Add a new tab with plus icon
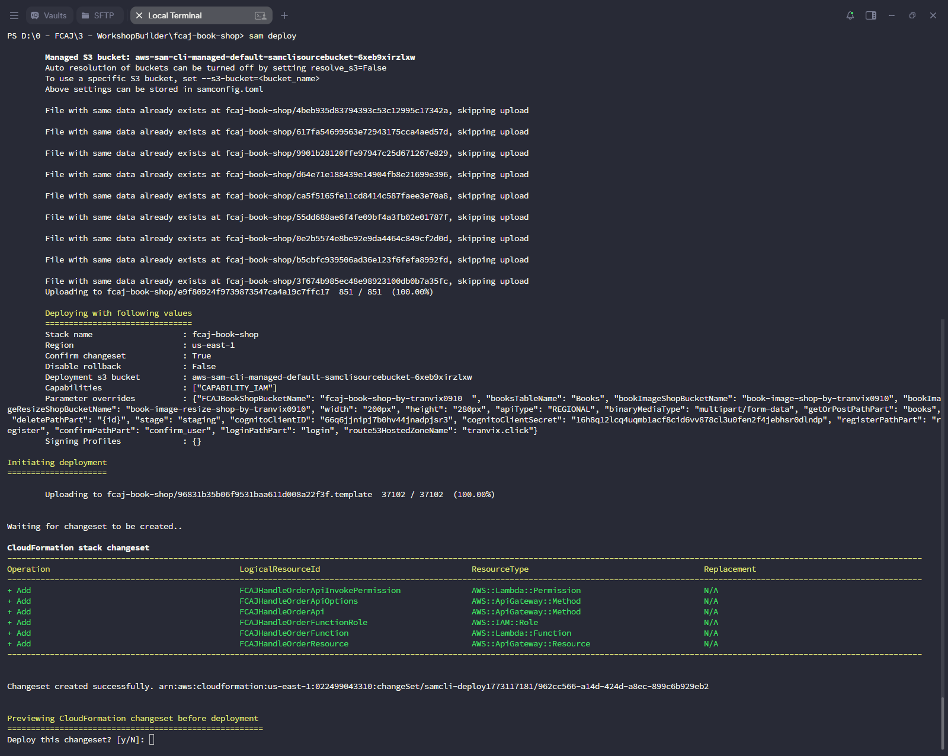Screen dimensions: 948x756 [284, 15]
